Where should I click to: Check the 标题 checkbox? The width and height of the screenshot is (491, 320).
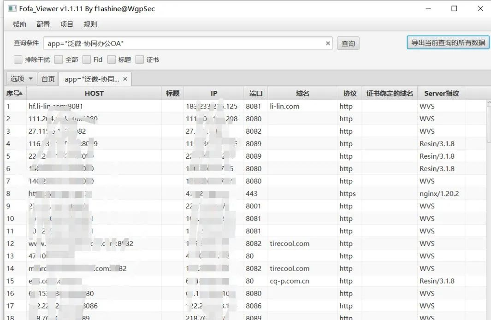click(112, 59)
